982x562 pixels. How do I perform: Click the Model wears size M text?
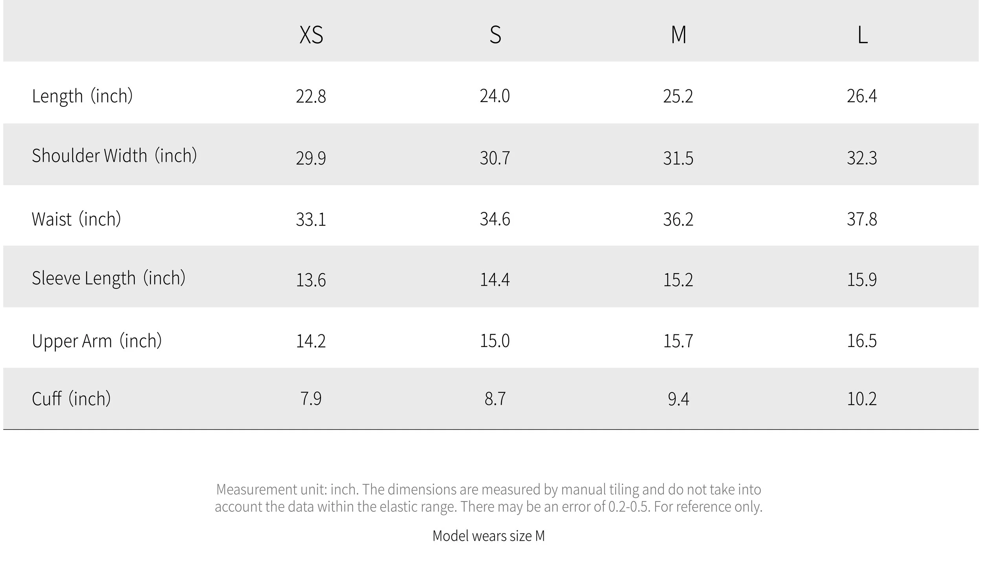pyautogui.click(x=489, y=536)
